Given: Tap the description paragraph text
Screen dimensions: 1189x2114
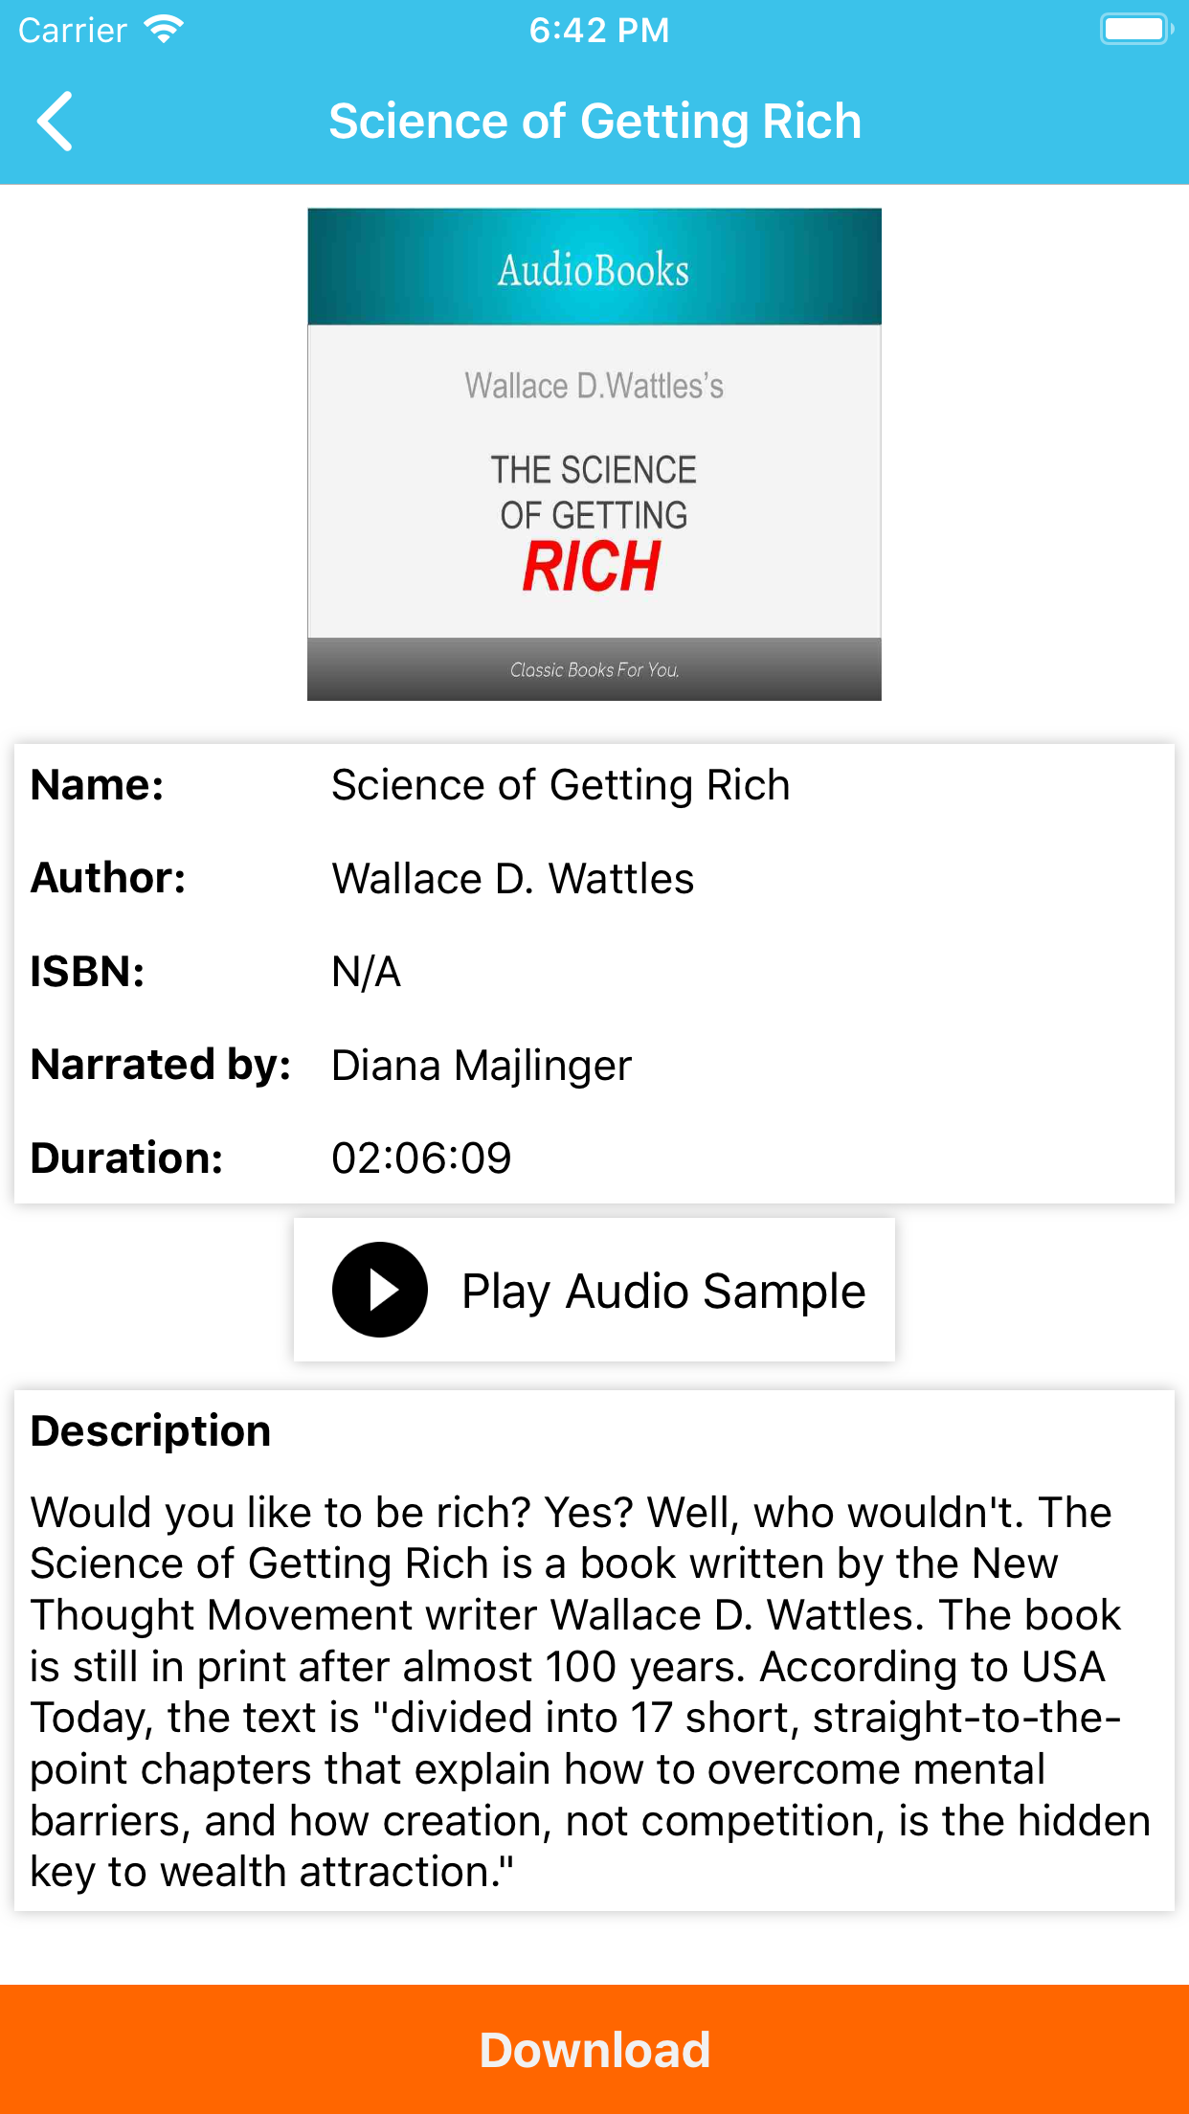Looking at the screenshot, I should point(590,1692).
